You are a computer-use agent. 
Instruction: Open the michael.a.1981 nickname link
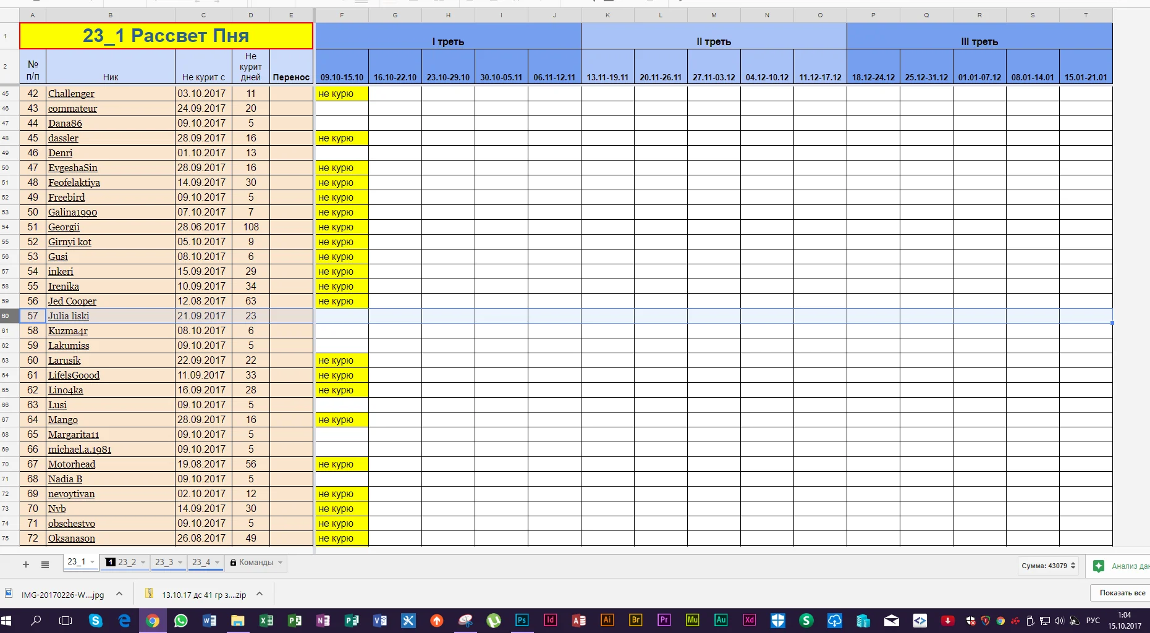[80, 450]
